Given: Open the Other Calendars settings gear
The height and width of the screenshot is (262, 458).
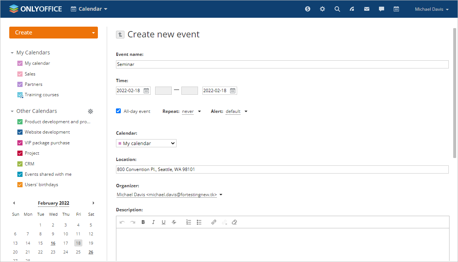Looking at the screenshot, I should click(90, 111).
